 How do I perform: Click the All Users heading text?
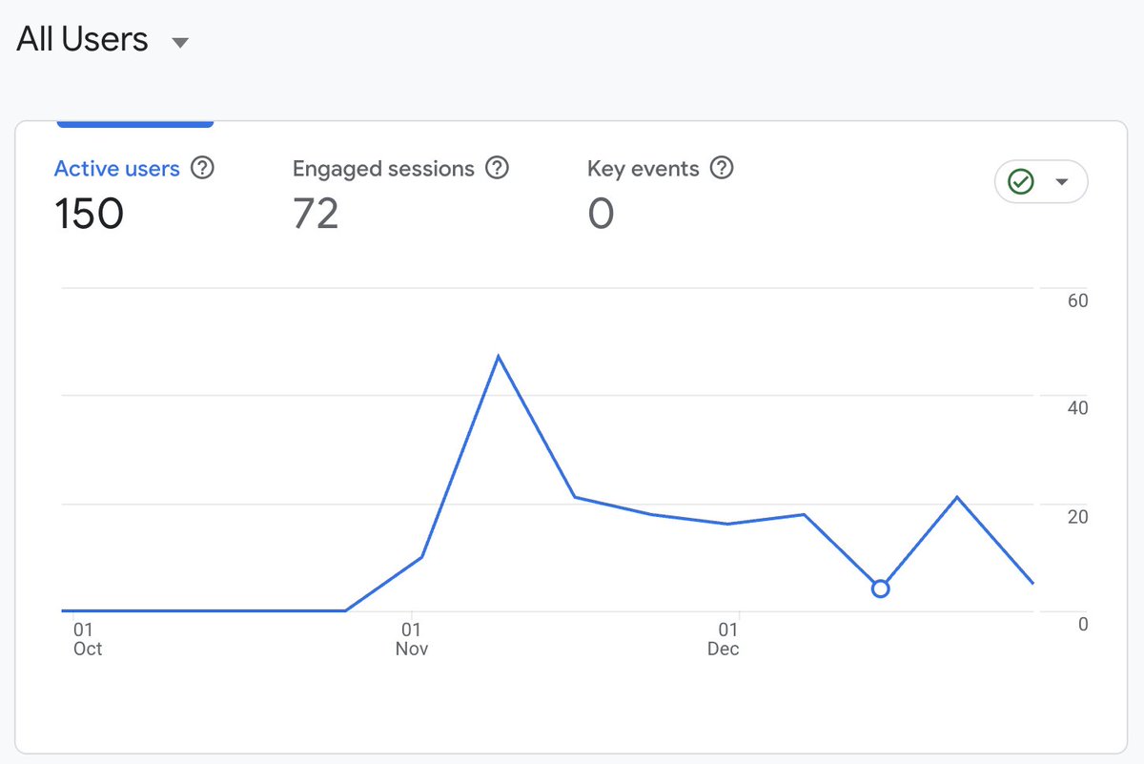pyautogui.click(x=83, y=40)
